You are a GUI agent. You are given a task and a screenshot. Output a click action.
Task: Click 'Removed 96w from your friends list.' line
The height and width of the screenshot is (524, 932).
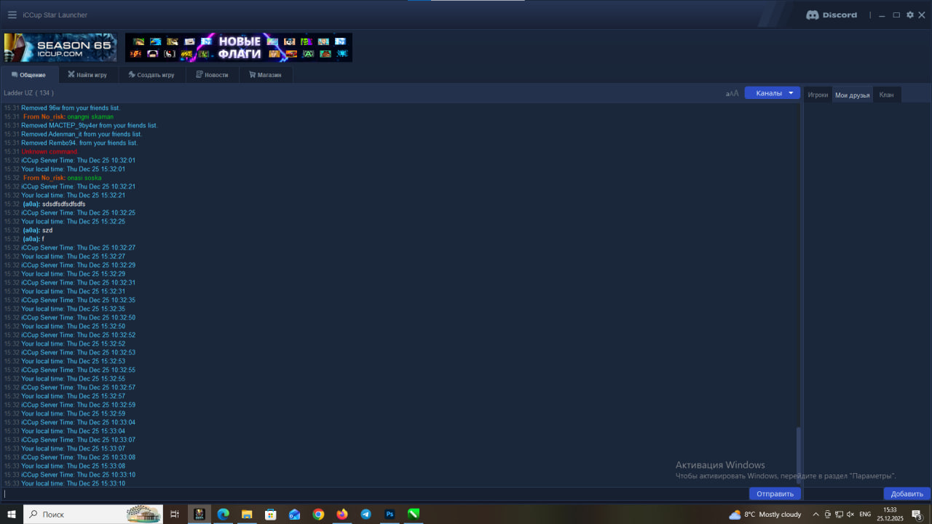click(71, 108)
